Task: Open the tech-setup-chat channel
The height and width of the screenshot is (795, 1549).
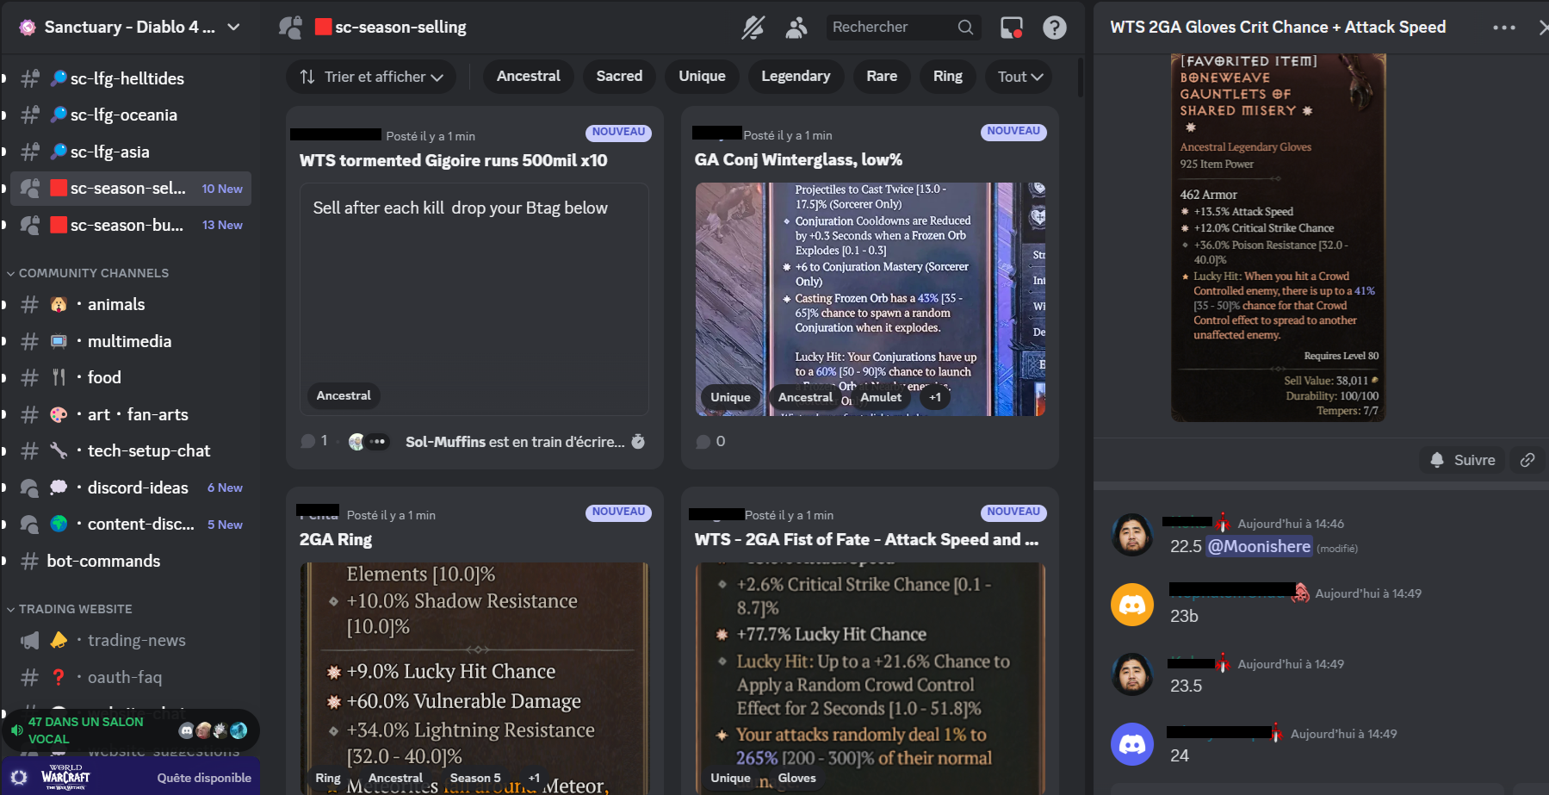Action: point(131,450)
